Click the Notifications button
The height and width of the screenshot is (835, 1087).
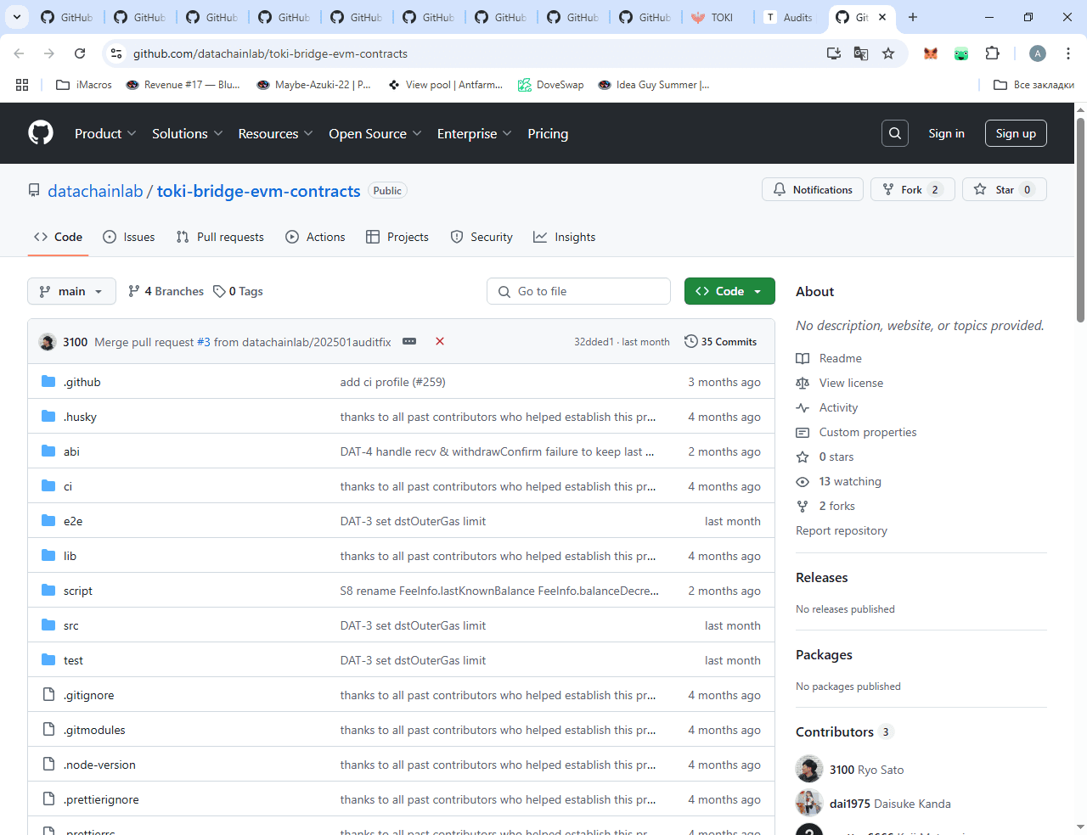(813, 189)
